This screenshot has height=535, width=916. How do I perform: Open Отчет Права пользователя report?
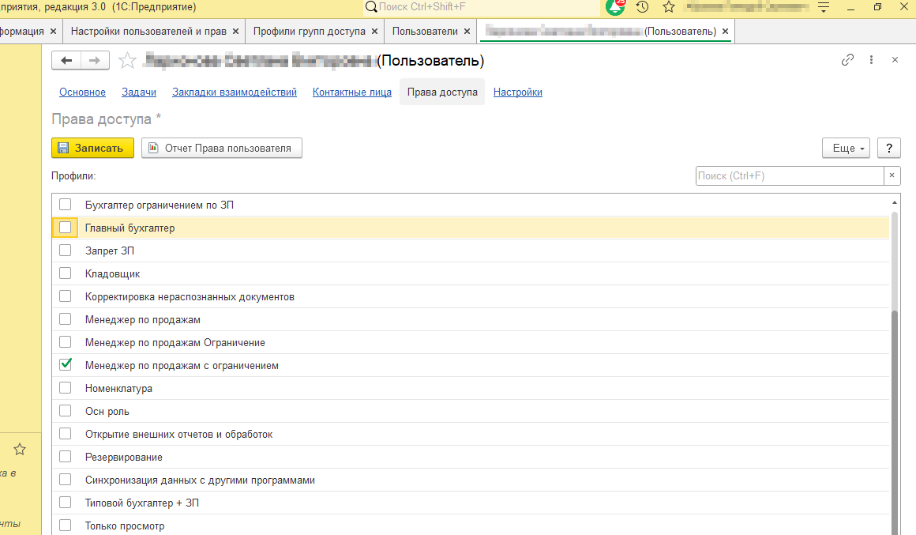coord(222,148)
